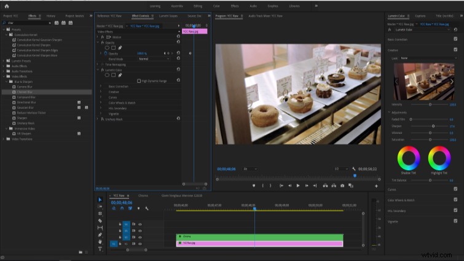This screenshot has width=464, height=261.
Task: Open the program monitor wrench settings
Action: coord(353,169)
